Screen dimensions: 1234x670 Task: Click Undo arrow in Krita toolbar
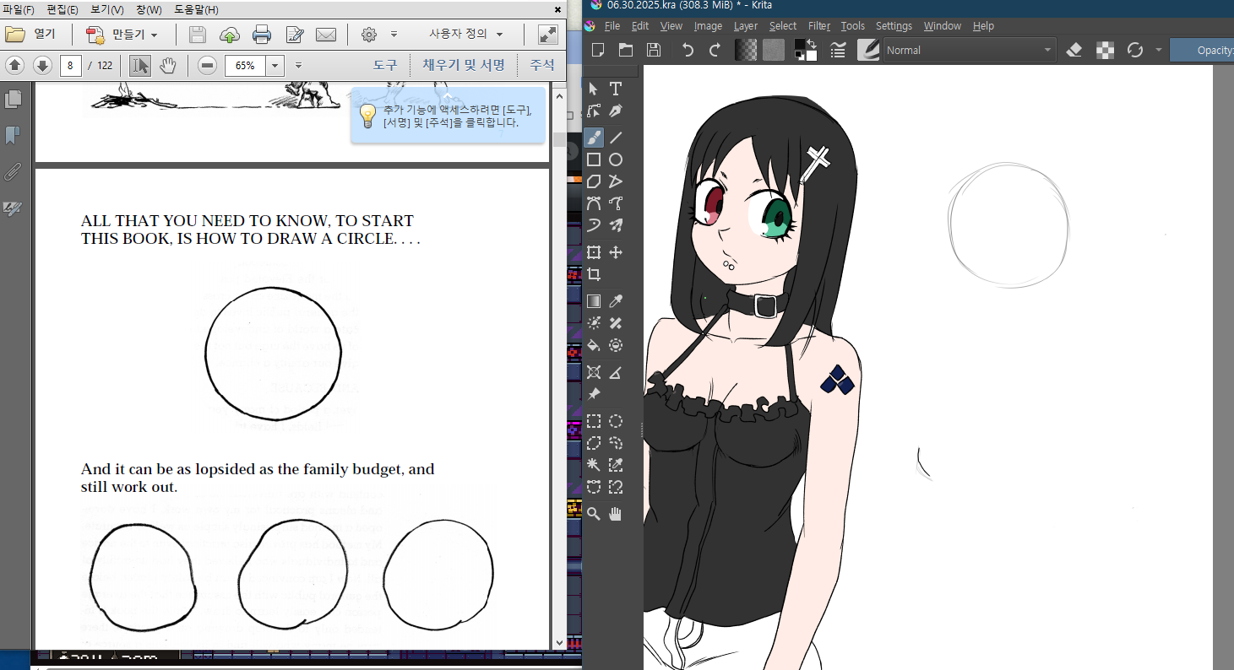[688, 50]
